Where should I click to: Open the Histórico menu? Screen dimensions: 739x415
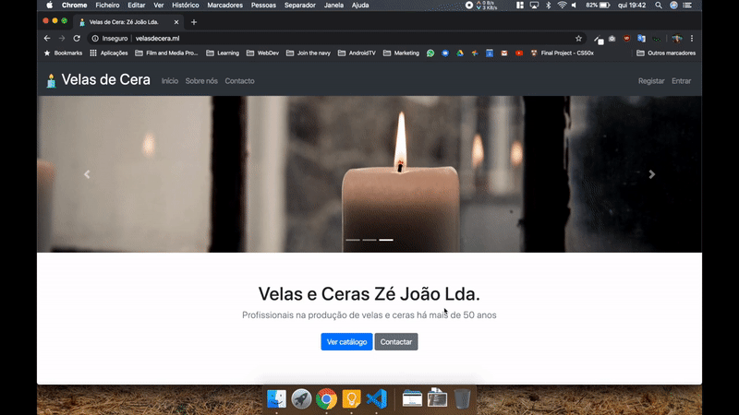coord(186,6)
